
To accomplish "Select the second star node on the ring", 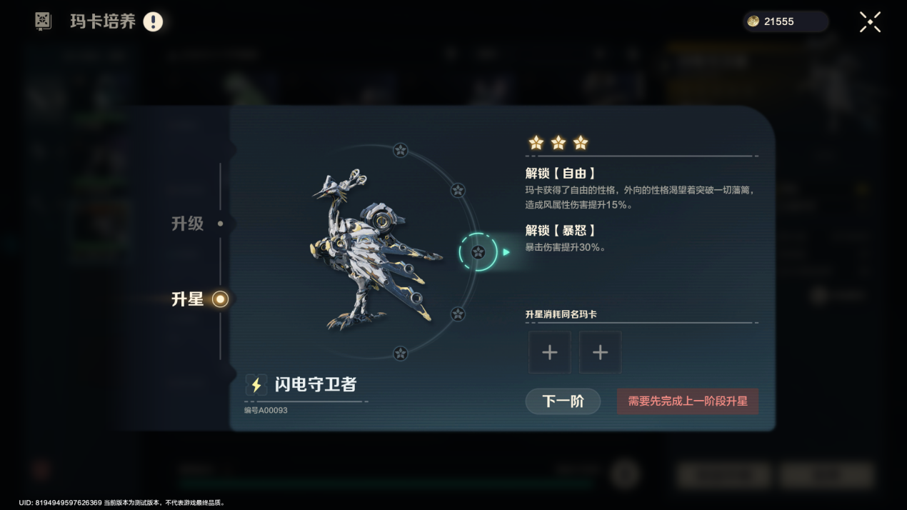I will [458, 190].
